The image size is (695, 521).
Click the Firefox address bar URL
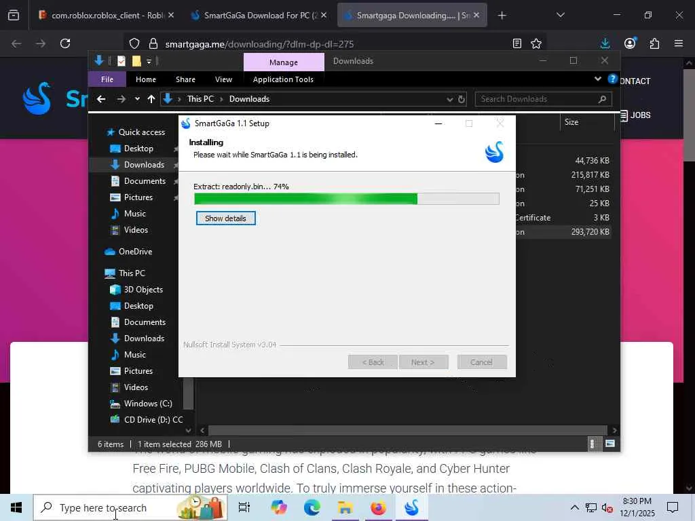tap(259, 44)
